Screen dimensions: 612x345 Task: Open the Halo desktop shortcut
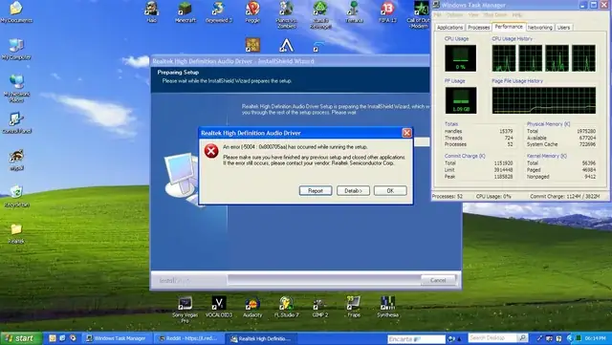tap(152, 11)
